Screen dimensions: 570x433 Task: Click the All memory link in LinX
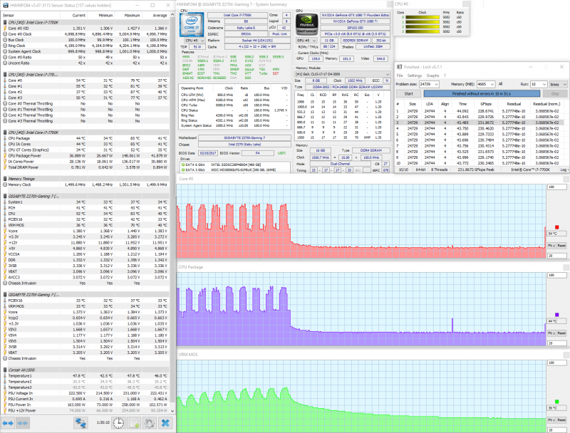tap(501, 84)
